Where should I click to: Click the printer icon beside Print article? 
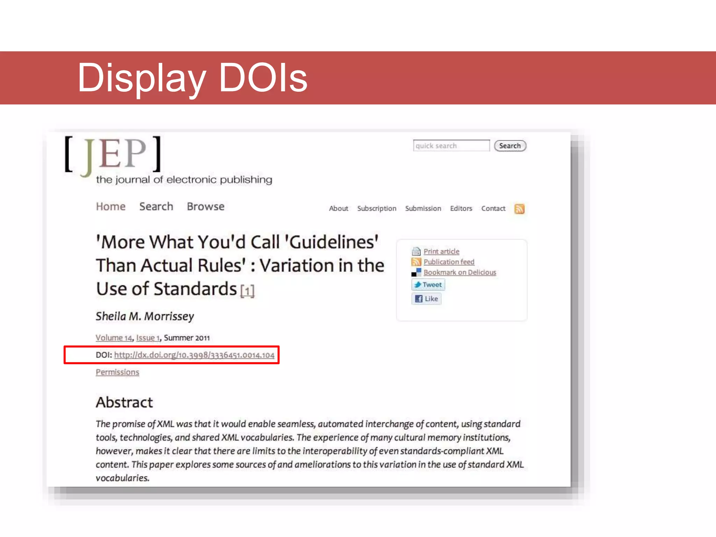(x=416, y=251)
